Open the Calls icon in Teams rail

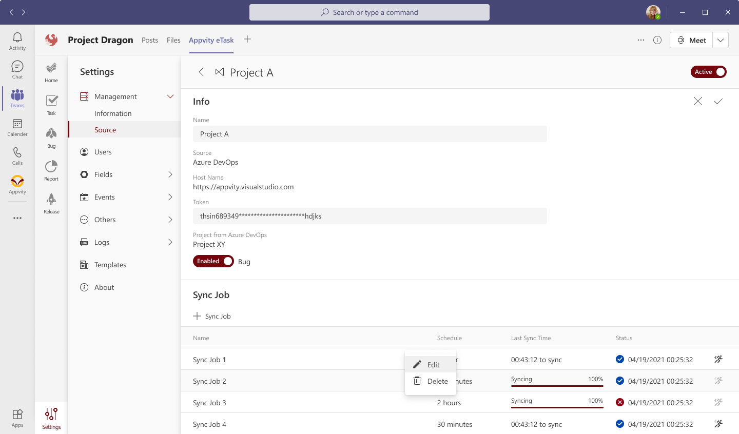click(17, 156)
